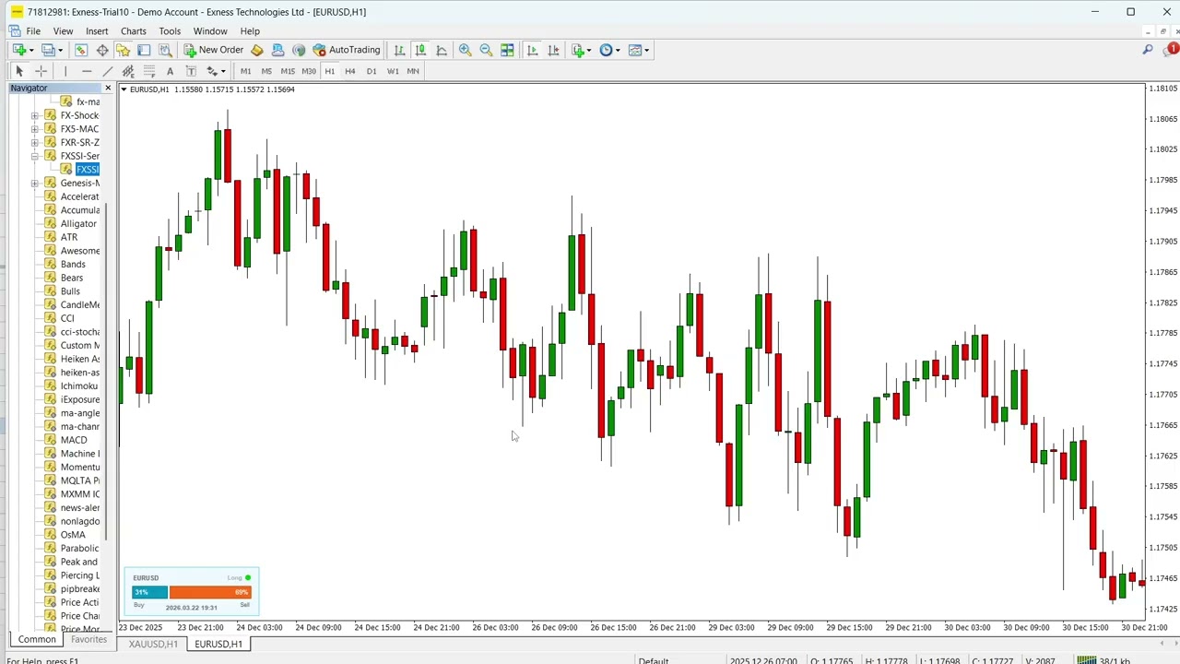Open the Insert menu
This screenshot has height=664, width=1180.
pyautogui.click(x=97, y=31)
